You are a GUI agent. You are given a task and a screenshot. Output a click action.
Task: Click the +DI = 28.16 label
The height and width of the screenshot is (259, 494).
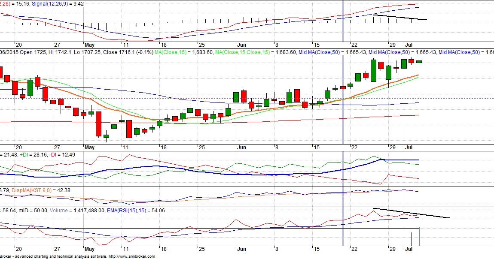(x=34, y=155)
